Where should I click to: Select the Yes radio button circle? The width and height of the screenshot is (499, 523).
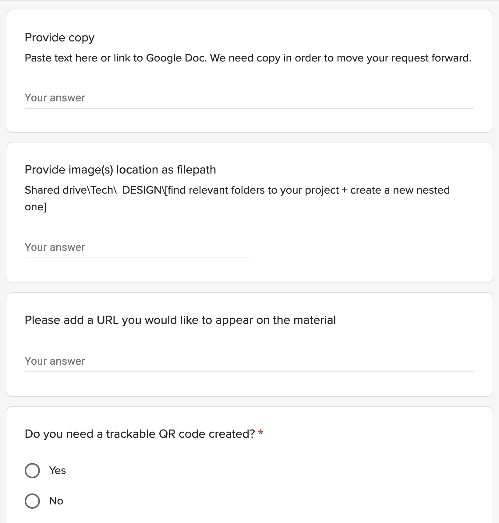pos(32,471)
